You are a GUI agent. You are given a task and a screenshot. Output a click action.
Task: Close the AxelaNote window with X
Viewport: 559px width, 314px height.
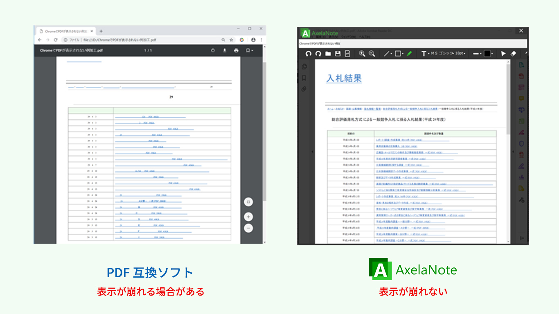coord(521,31)
